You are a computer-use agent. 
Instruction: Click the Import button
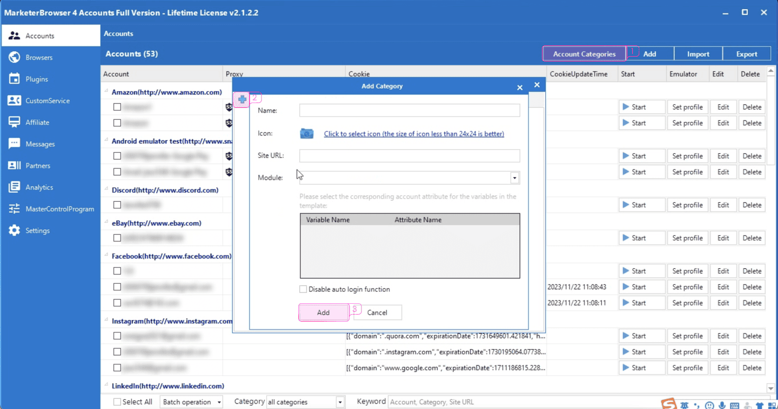(x=698, y=54)
